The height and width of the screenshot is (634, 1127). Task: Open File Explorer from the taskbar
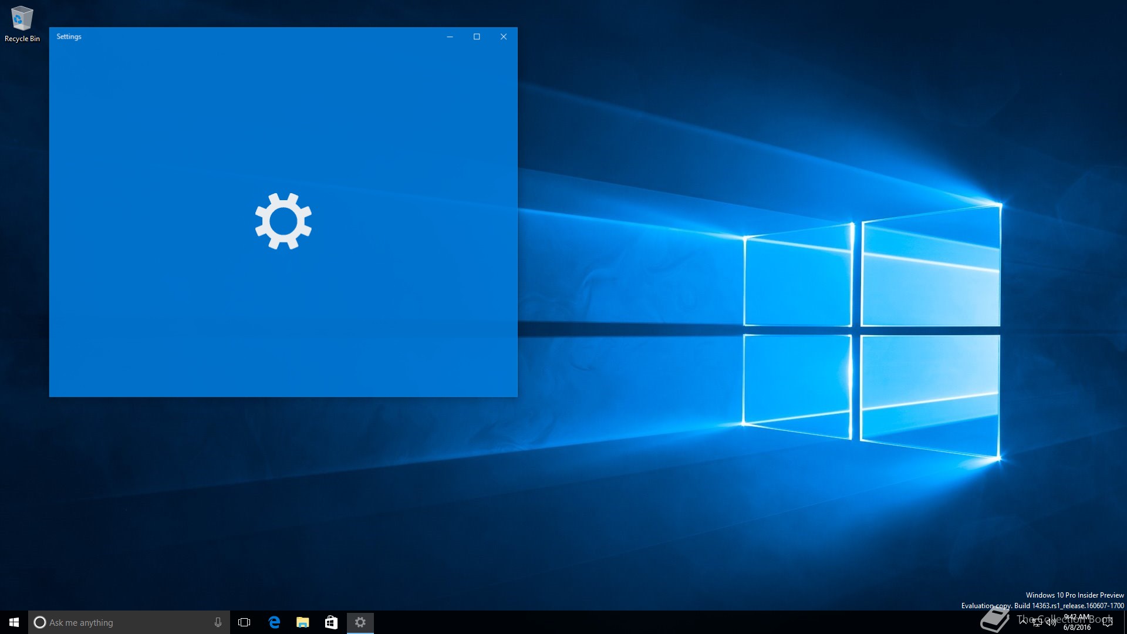coord(303,622)
